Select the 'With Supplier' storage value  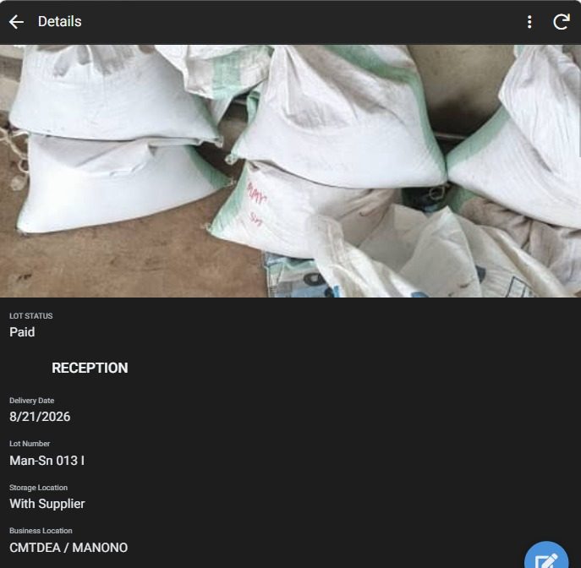click(47, 504)
